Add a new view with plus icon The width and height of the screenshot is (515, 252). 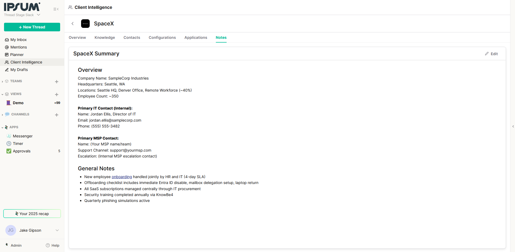57,95
